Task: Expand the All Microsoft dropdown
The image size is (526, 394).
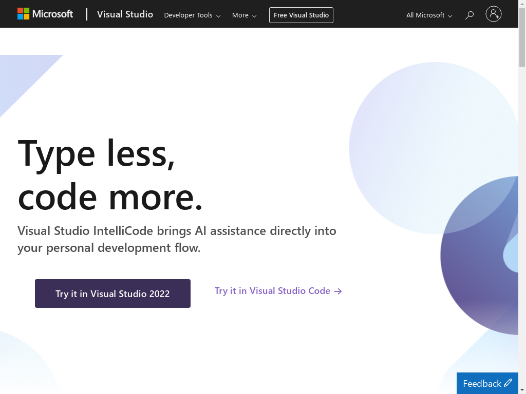Action: tap(429, 15)
